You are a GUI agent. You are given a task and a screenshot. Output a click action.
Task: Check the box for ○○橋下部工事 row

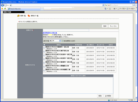click(44, 52)
